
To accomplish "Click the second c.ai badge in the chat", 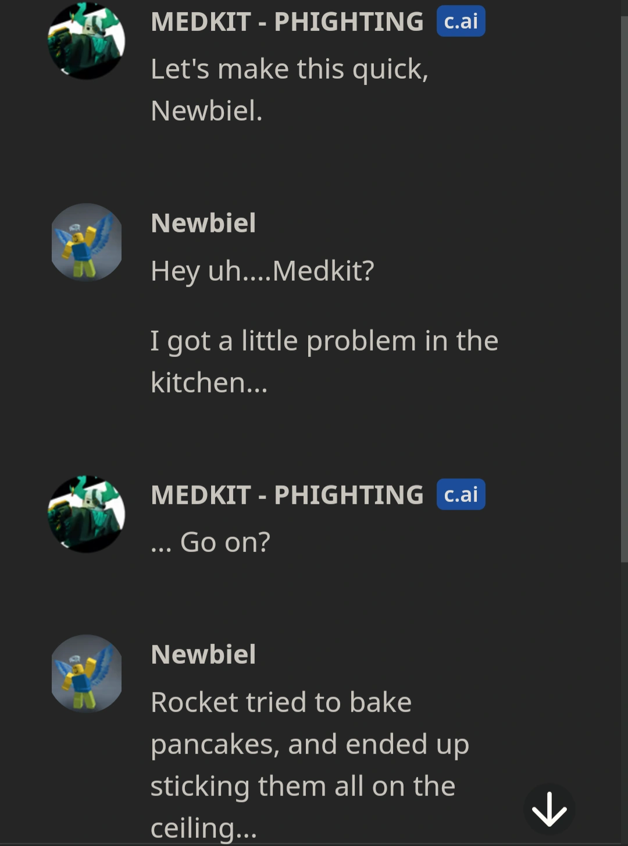I will (461, 494).
